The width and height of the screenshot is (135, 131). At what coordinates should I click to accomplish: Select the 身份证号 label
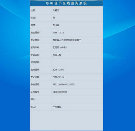(35, 84)
